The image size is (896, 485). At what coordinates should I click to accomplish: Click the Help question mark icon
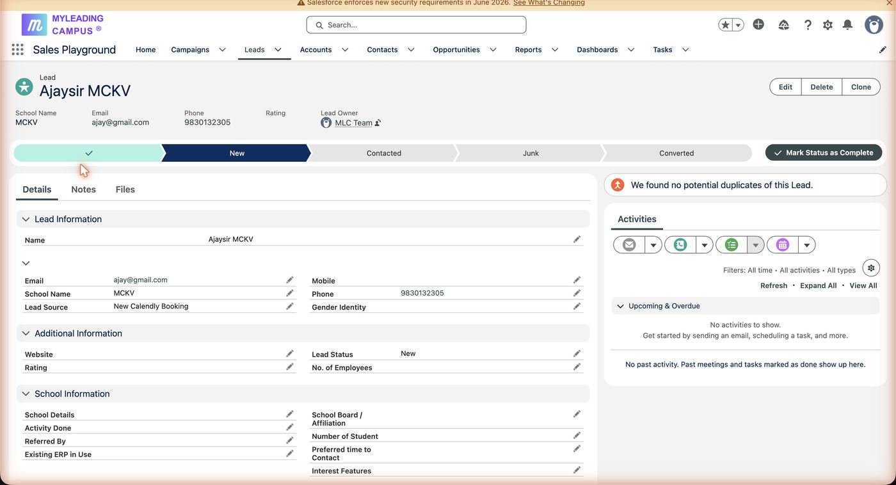[808, 24]
